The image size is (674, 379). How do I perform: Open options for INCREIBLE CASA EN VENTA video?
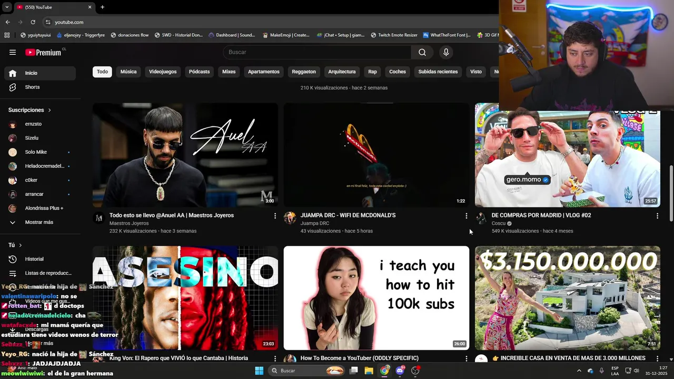tap(657, 358)
